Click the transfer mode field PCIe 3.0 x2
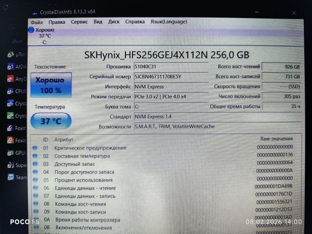 pos(171,97)
